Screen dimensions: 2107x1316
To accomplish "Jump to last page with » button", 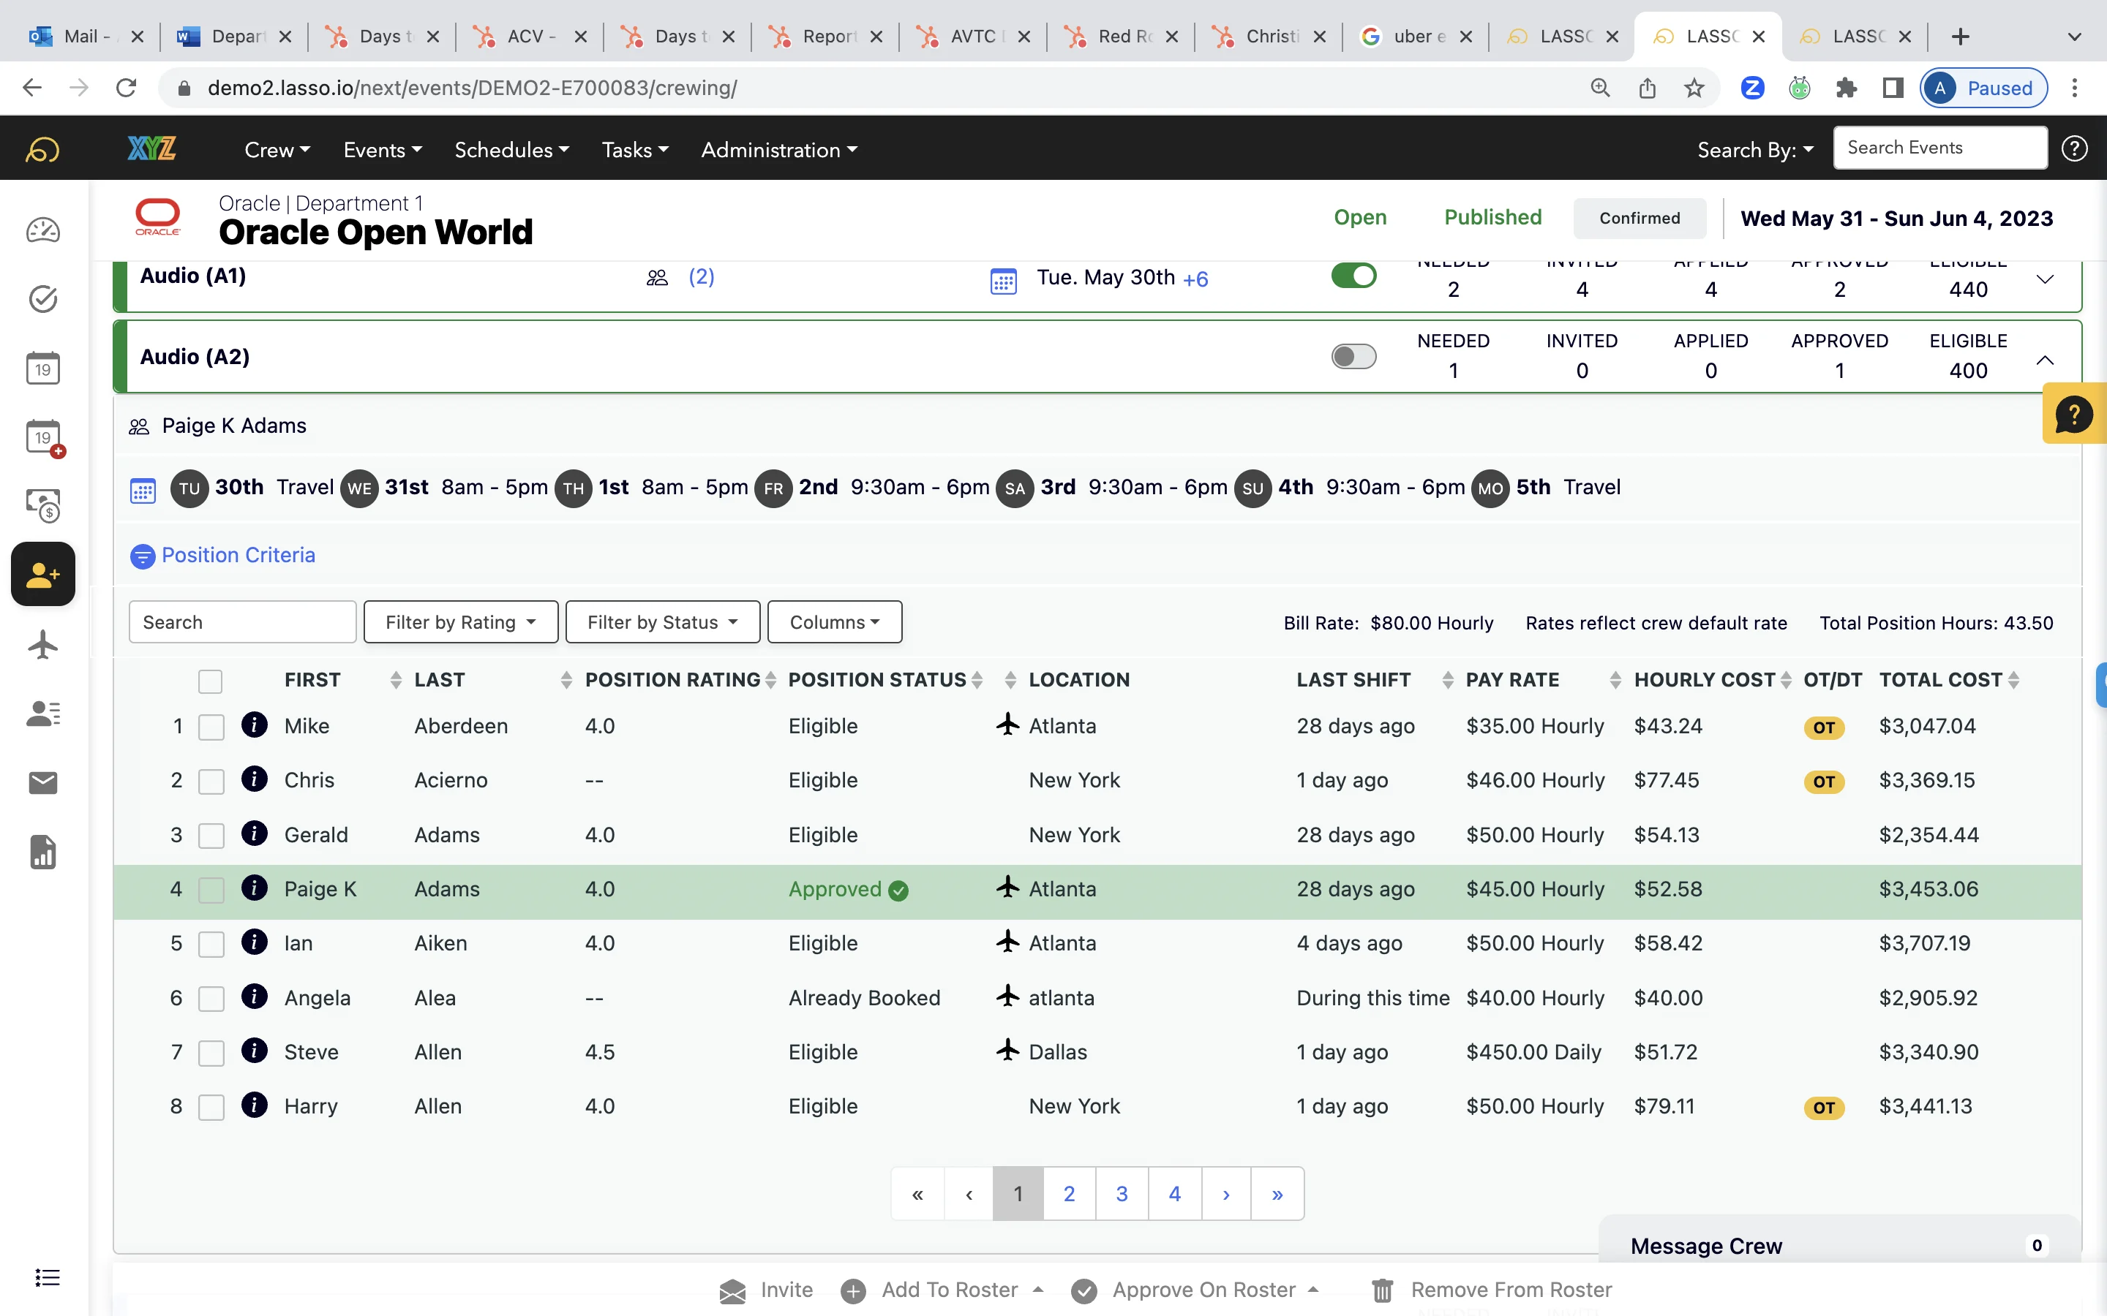I will [x=1277, y=1193].
